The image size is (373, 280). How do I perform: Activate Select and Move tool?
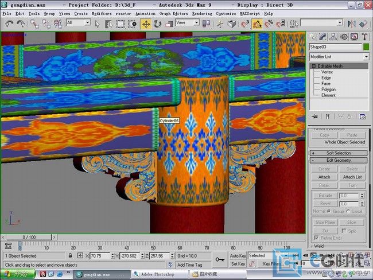(146, 24)
